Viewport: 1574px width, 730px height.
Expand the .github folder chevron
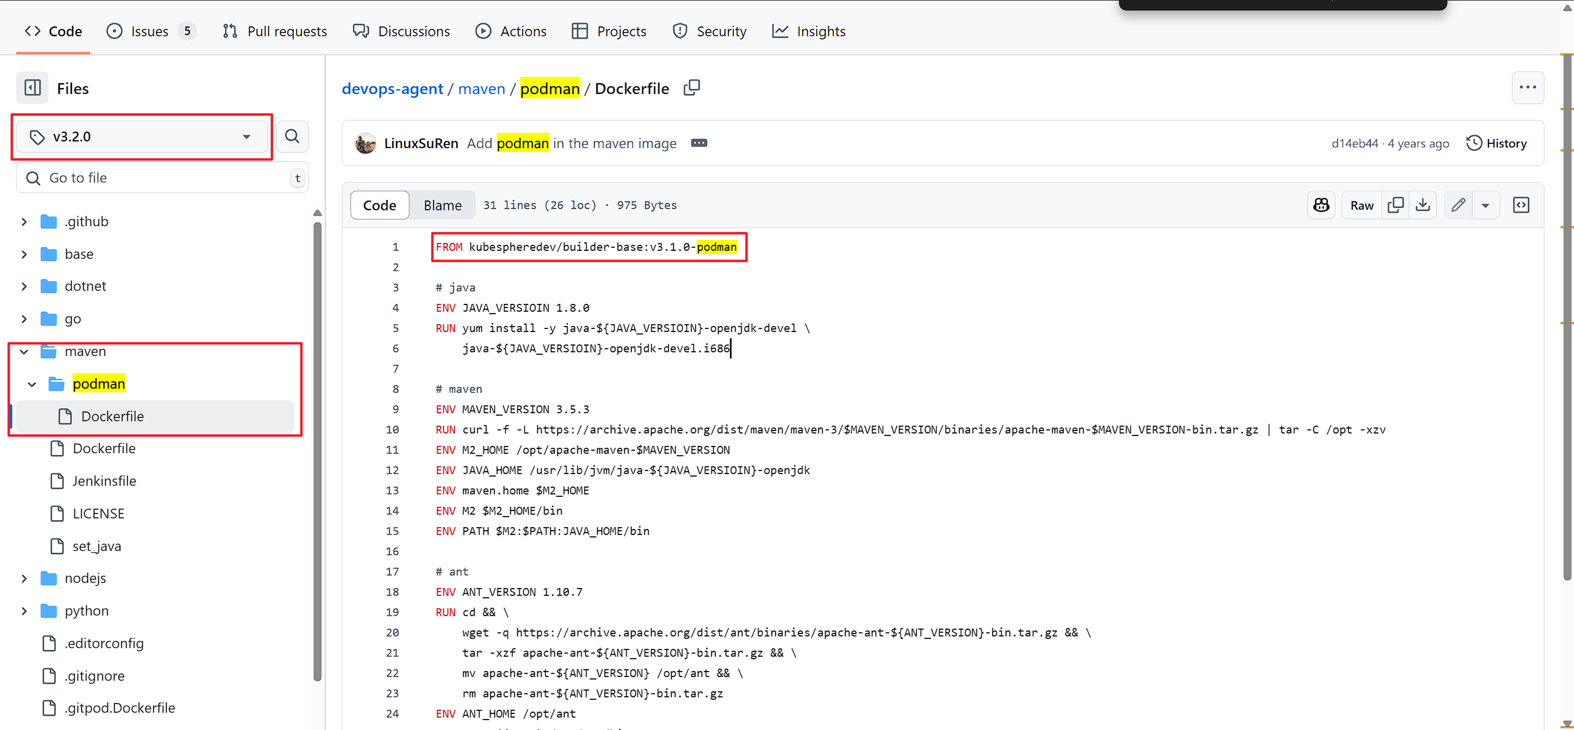coord(24,221)
